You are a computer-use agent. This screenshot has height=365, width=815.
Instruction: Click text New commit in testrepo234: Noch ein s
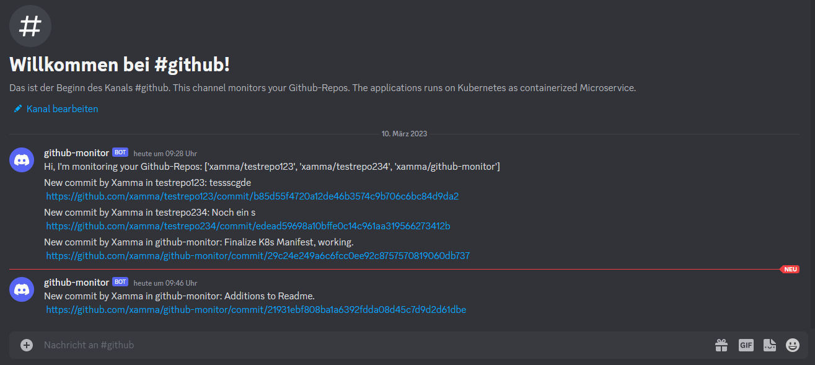click(x=150, y=212)
